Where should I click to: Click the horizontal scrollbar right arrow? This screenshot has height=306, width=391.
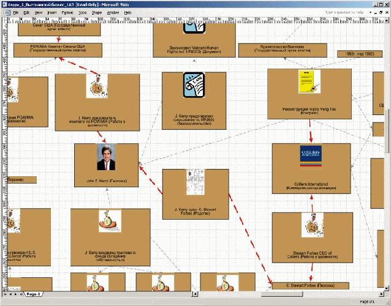pyautogui.click(x=381, y=294)
